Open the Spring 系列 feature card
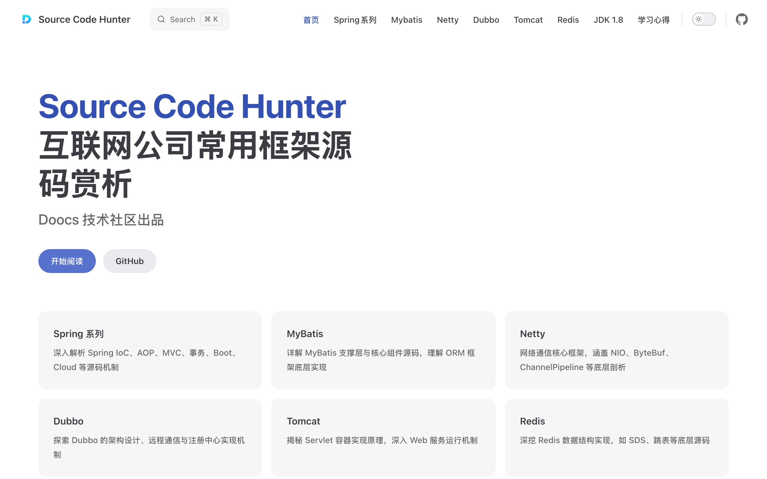Screen dimensions: 767x479 (150, 350)
